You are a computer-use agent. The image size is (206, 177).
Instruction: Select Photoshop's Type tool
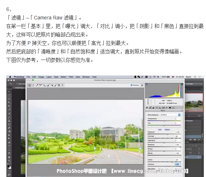tap(9, 146)
